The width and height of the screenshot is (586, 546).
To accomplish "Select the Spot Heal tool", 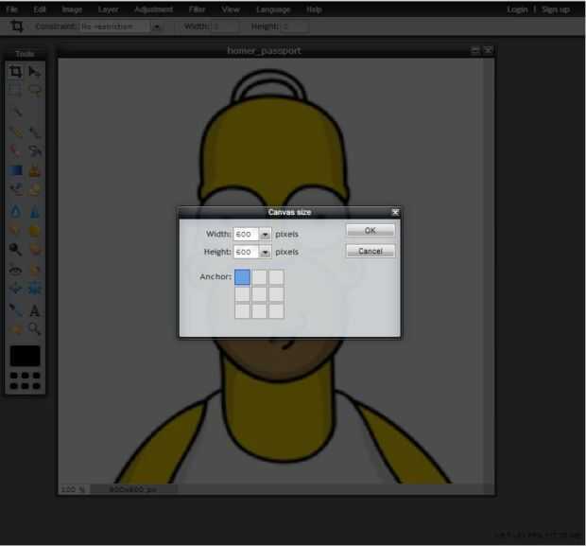I will point(35,270).
